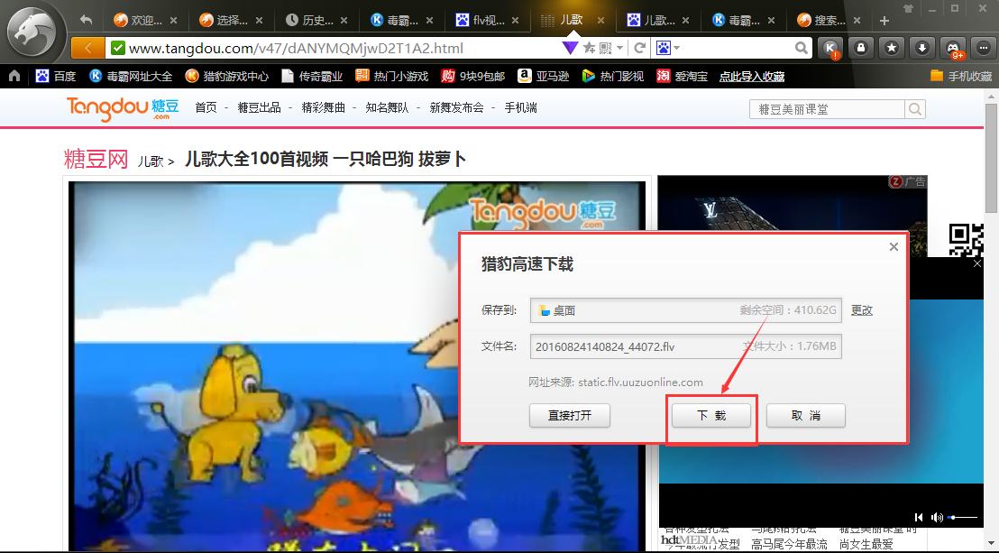
Task: Mute the video ad volume icon
Action: [x=937, y=517]
